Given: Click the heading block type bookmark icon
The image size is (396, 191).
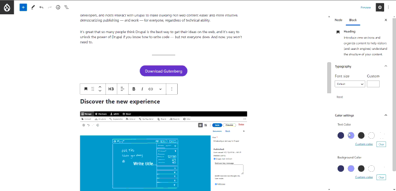Looking at the screenshot, I should click(86, 89).
